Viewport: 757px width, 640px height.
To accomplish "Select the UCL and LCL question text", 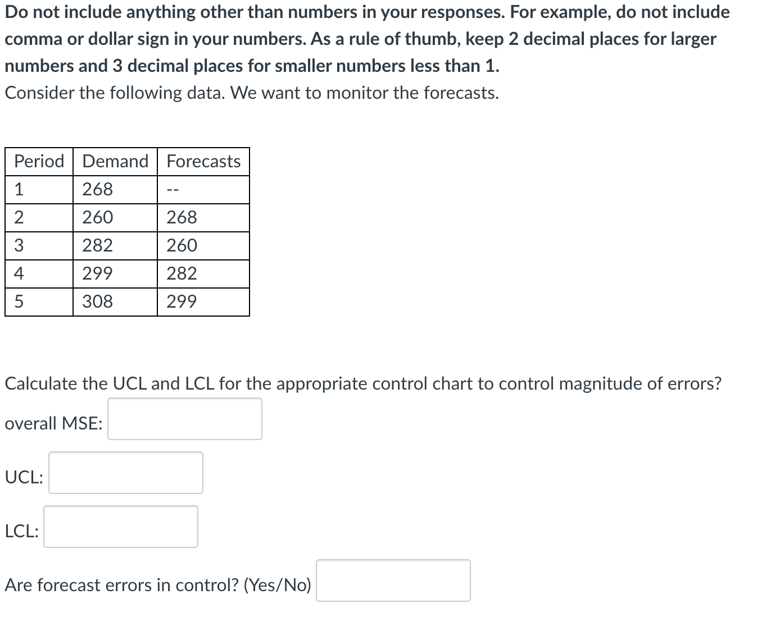I will pos(363,383).
